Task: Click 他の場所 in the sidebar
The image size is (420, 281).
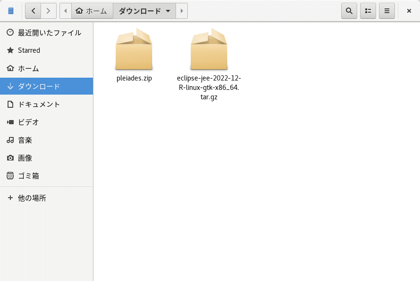Action: 47,198
